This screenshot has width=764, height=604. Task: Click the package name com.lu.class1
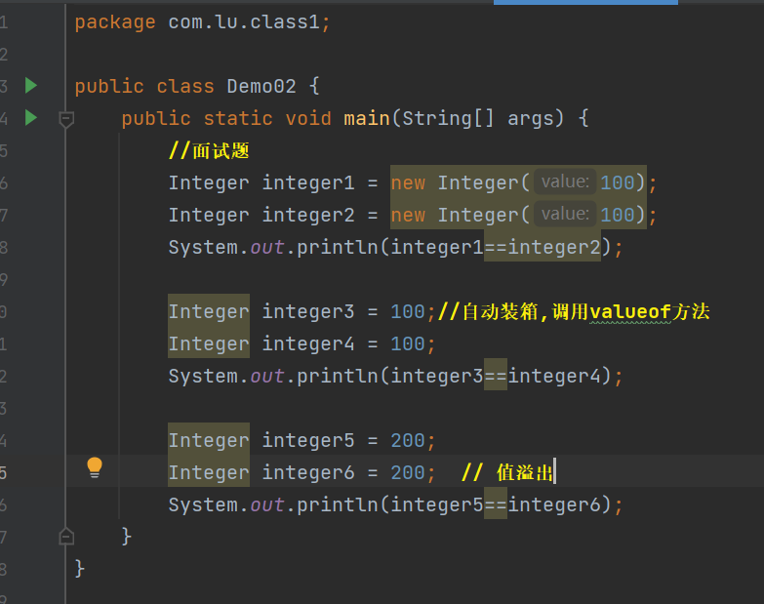pyautogui.click(x=244, y=22)
